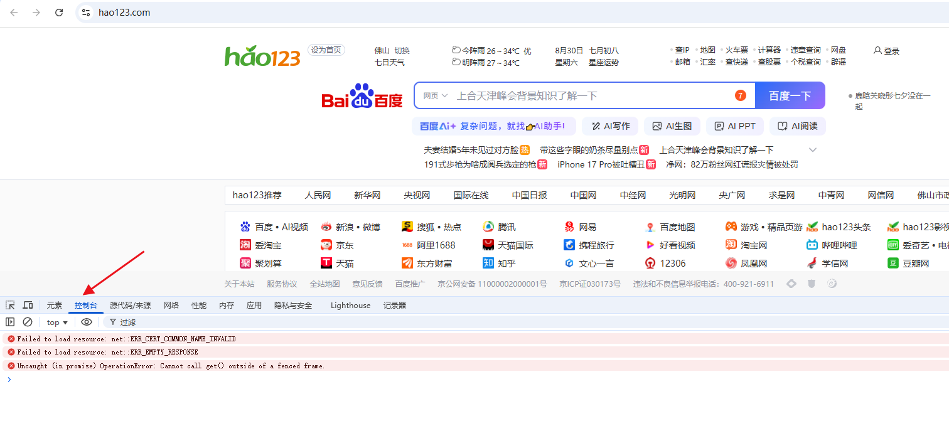Switch to 控制台 DevTools tab
Viewport: 949px width, 421px height.
tap(86, 306)
